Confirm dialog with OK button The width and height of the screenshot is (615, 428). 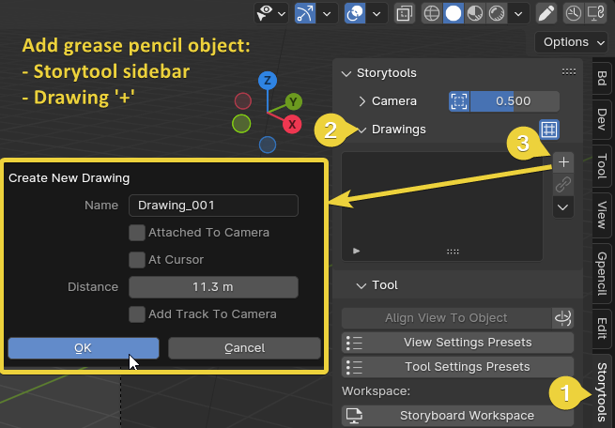[84, 348]
